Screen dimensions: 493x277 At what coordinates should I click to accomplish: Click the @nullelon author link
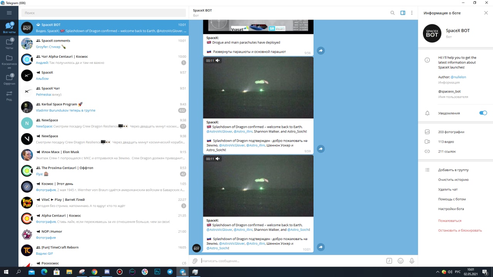[458, 77]
